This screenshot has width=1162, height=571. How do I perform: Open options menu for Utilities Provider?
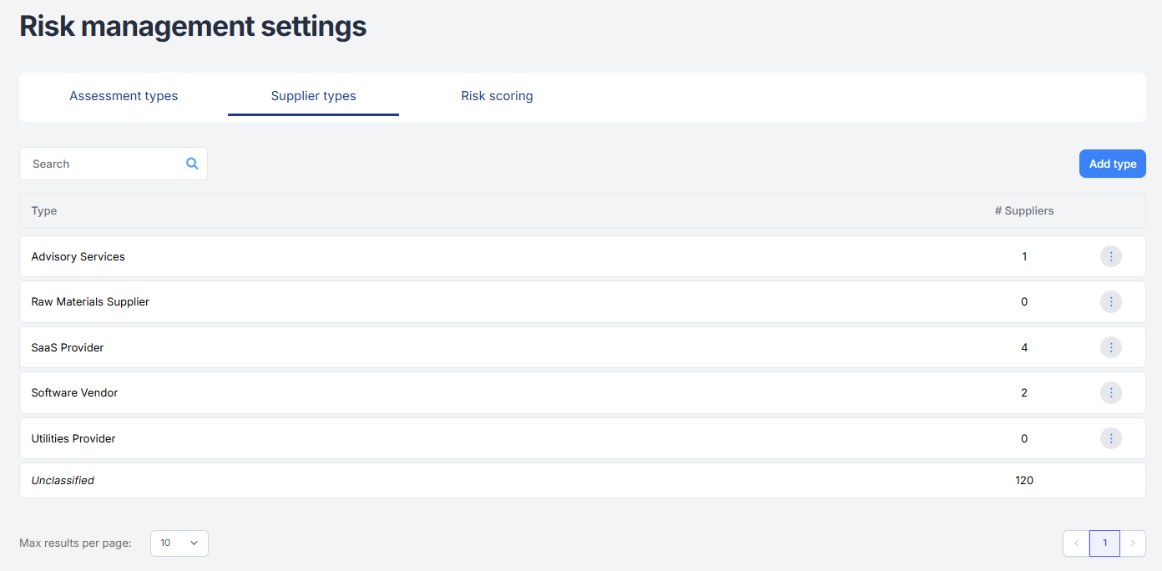(x=1110, y=438)
